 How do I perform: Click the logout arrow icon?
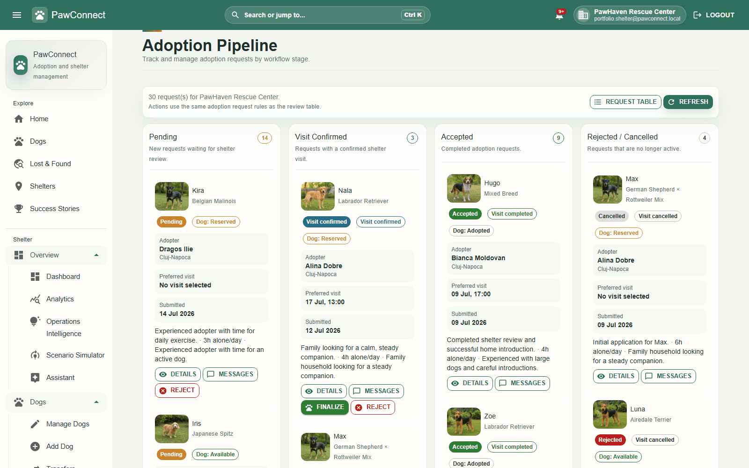click(697, 15)
